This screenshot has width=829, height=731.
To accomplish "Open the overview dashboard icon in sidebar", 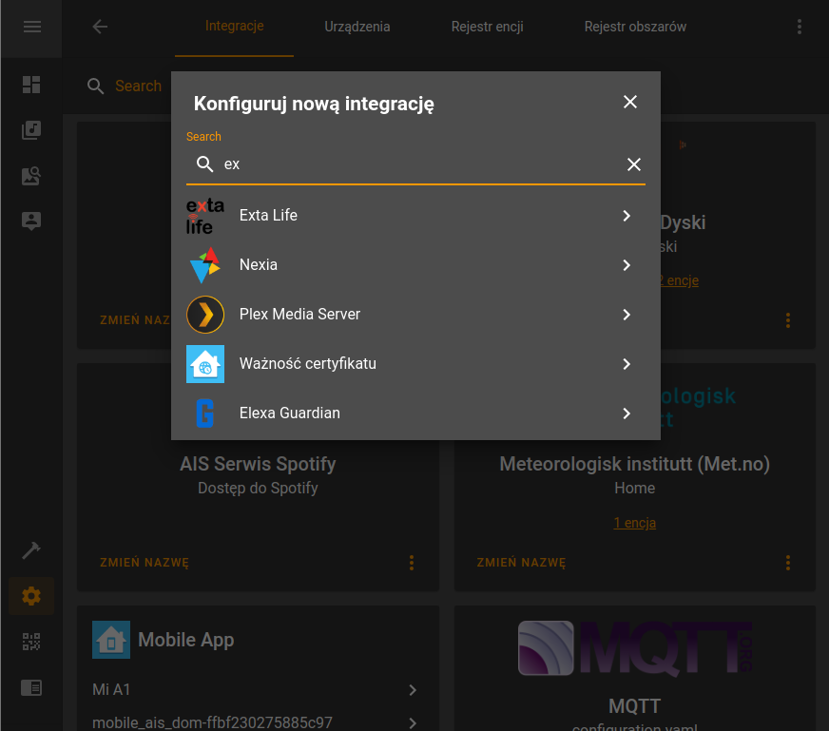I will pyautogui.click(x=31, y=85).
